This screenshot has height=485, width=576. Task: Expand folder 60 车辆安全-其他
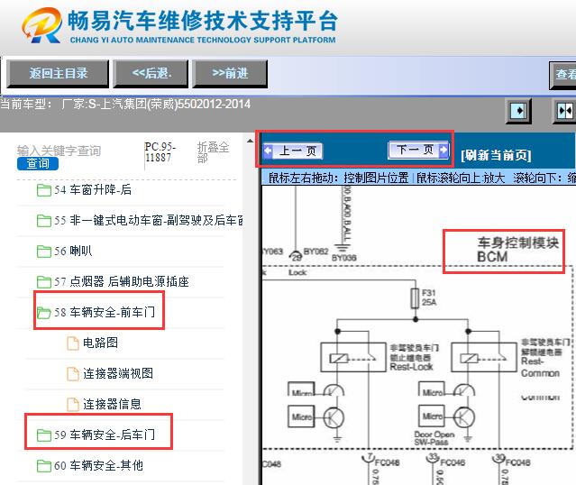click(x=99, y=465)
